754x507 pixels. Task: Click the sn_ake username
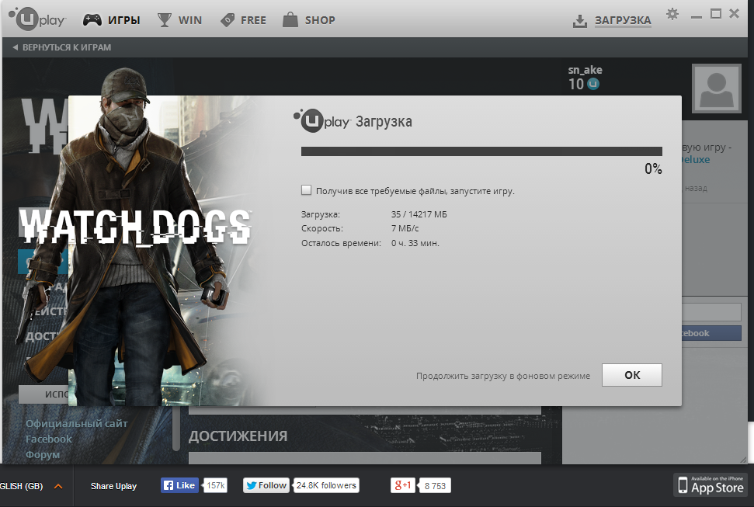(585, 70)
